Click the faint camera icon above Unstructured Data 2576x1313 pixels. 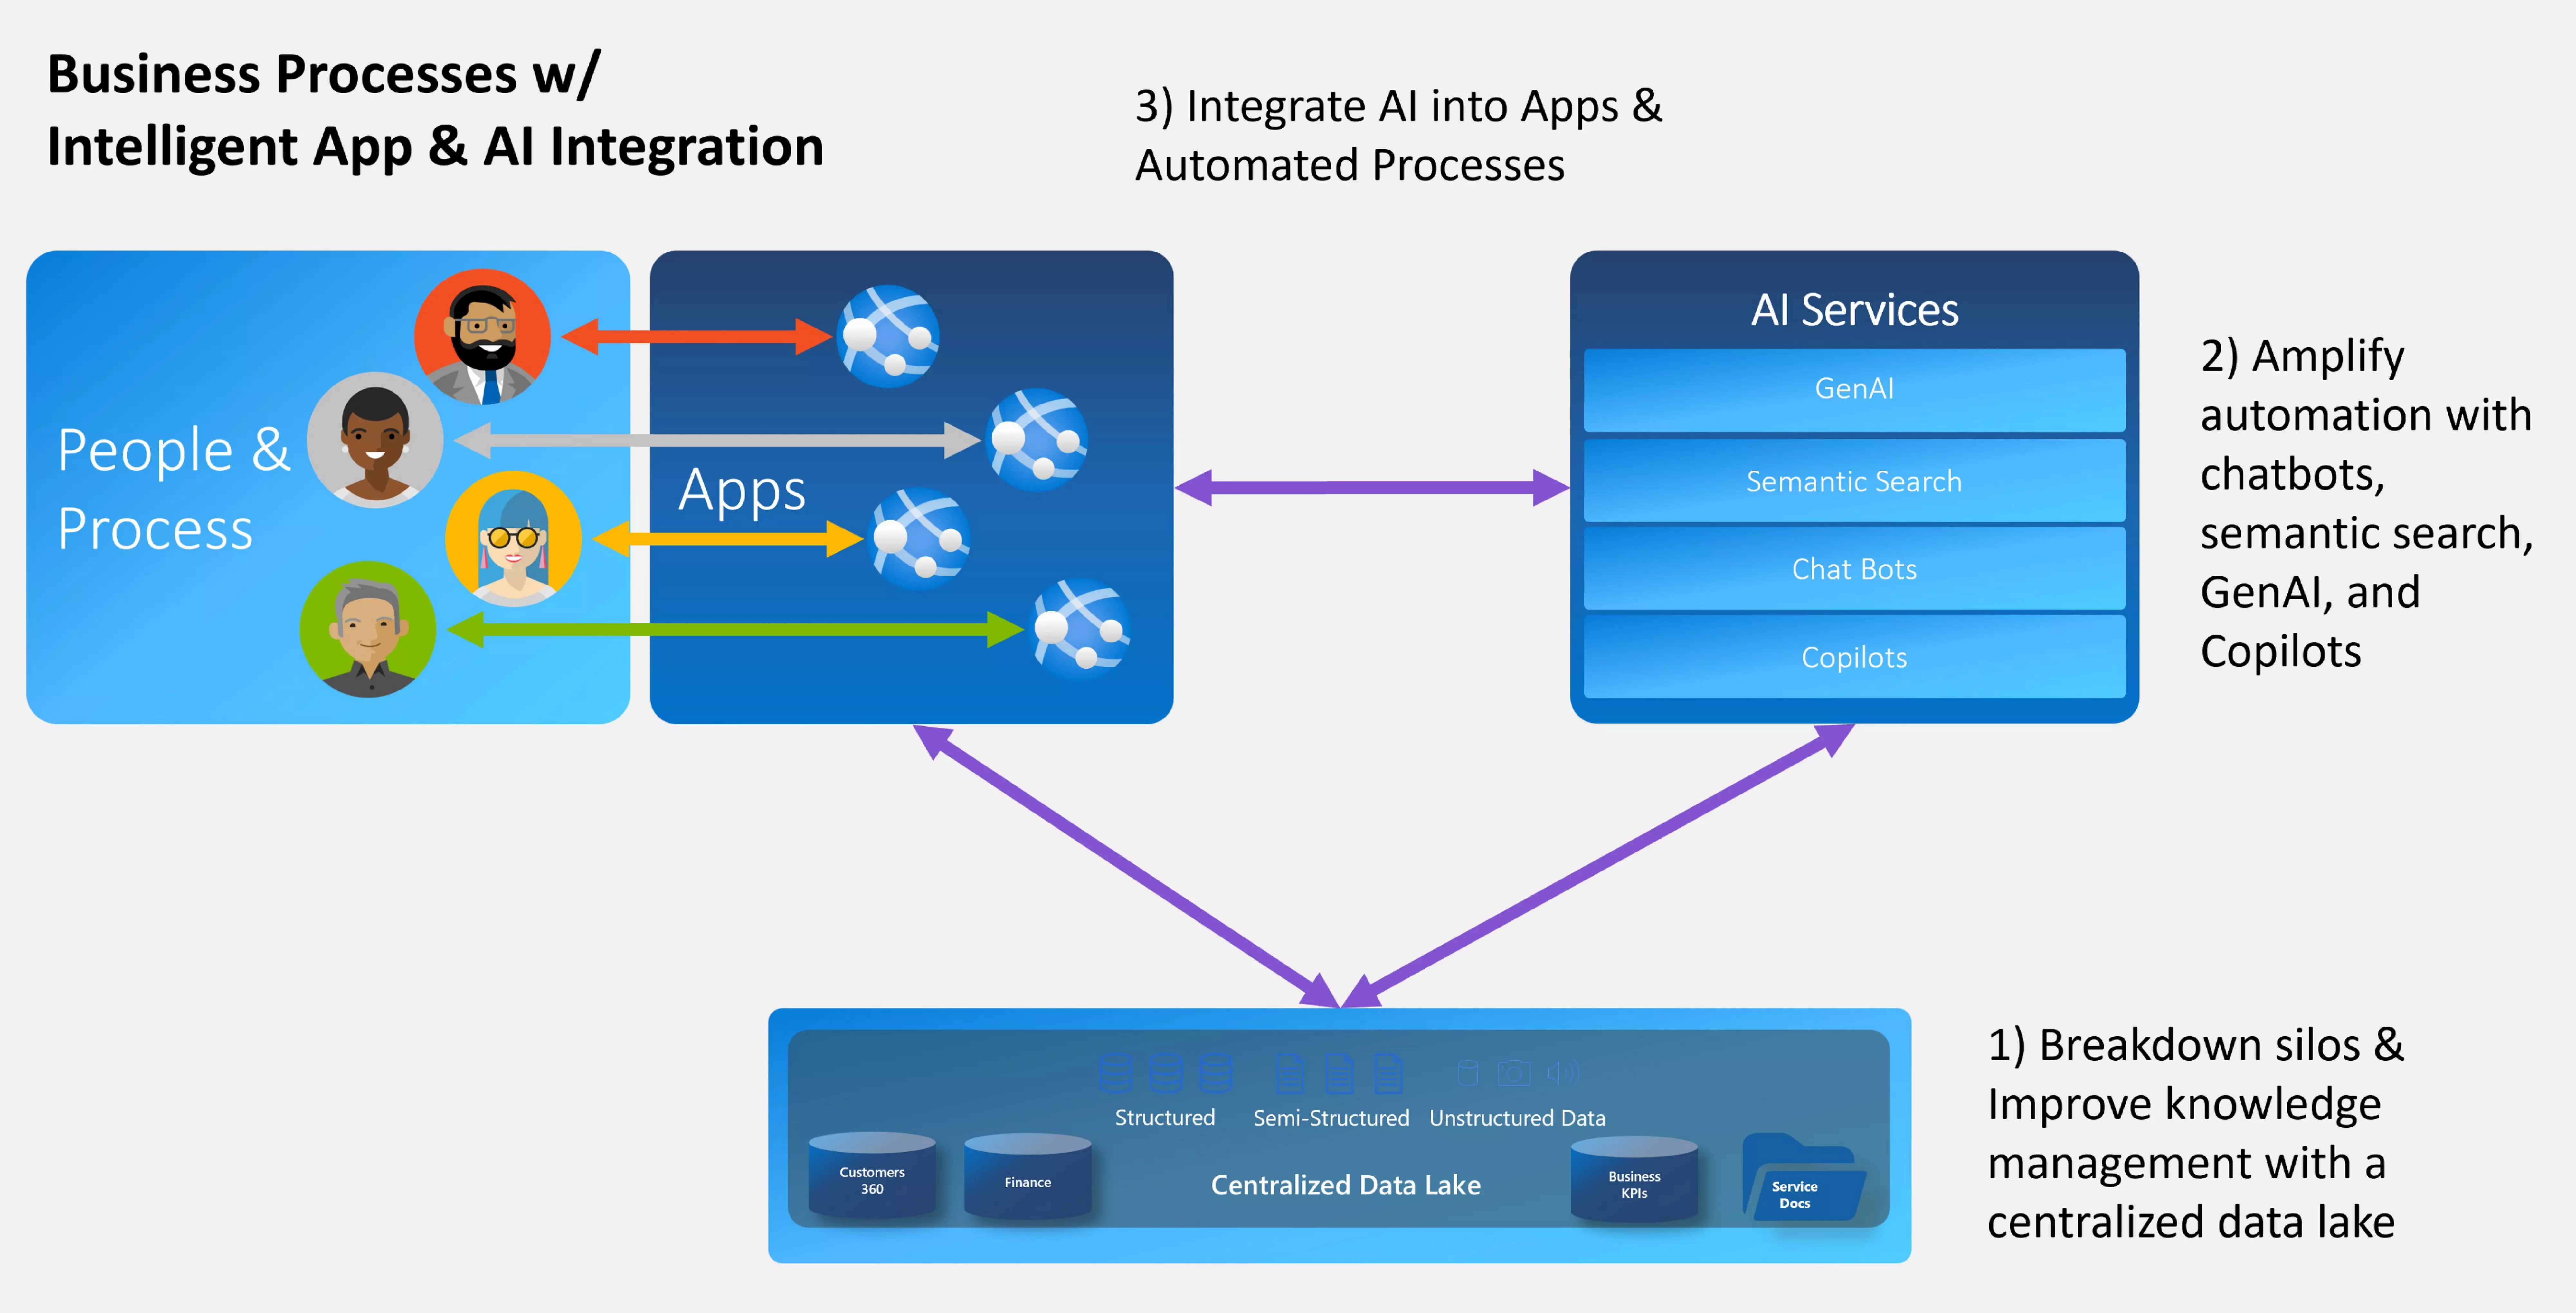(x=1514, y=1073)
